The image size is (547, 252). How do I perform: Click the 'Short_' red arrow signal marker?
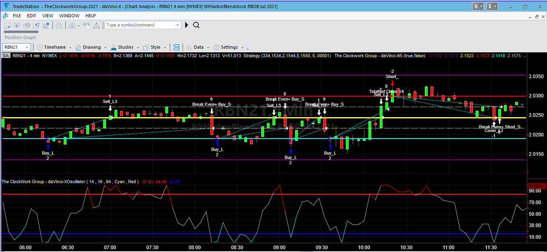tap(392, 83)
